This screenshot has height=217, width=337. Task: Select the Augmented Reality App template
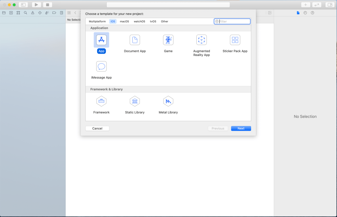[x=201, y=40]
